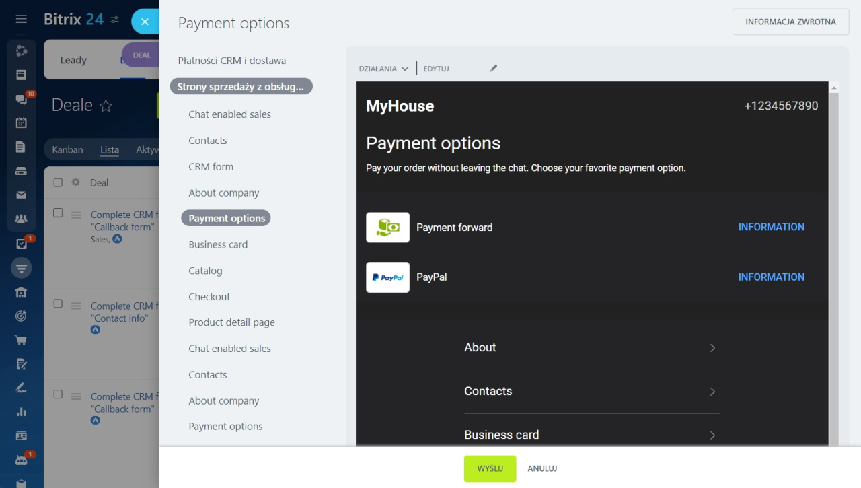Screen dimensions: 861x488
Task: Expand the Contacts section chevron in preview
Action: (712, 392)
